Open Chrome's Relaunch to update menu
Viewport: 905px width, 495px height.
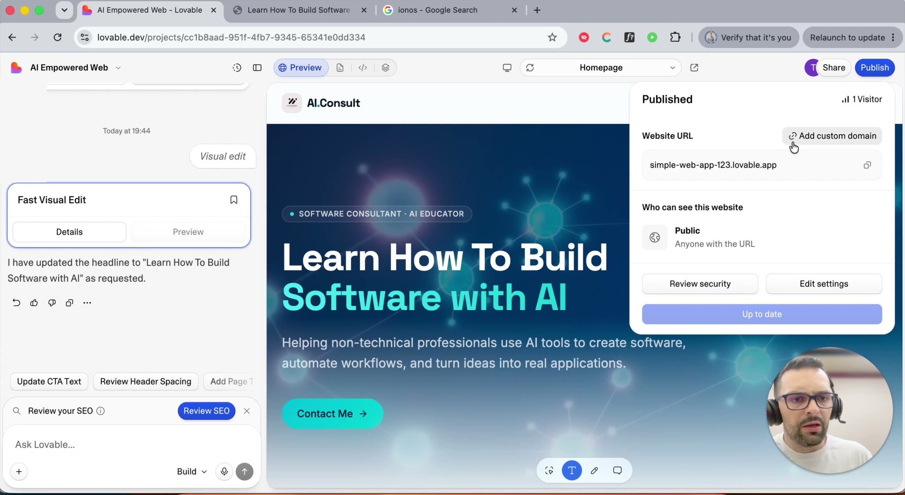(x=852, y=37)
